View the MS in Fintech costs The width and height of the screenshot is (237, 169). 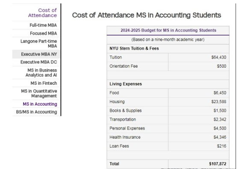point(44,83)
